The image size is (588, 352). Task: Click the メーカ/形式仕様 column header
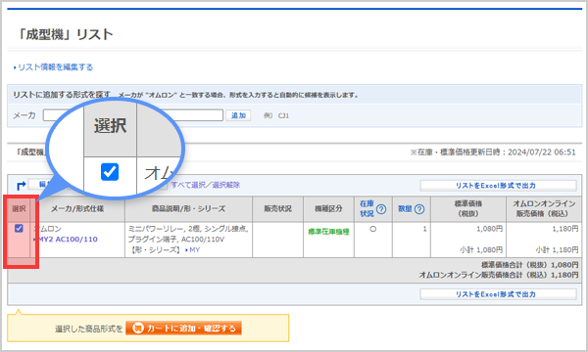pos(76,208)
